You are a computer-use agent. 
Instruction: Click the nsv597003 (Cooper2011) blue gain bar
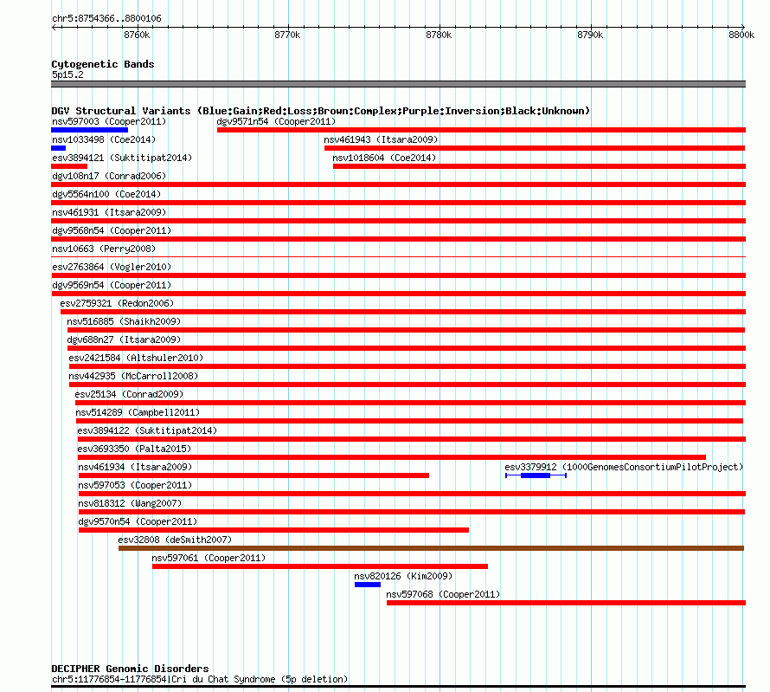89,130
